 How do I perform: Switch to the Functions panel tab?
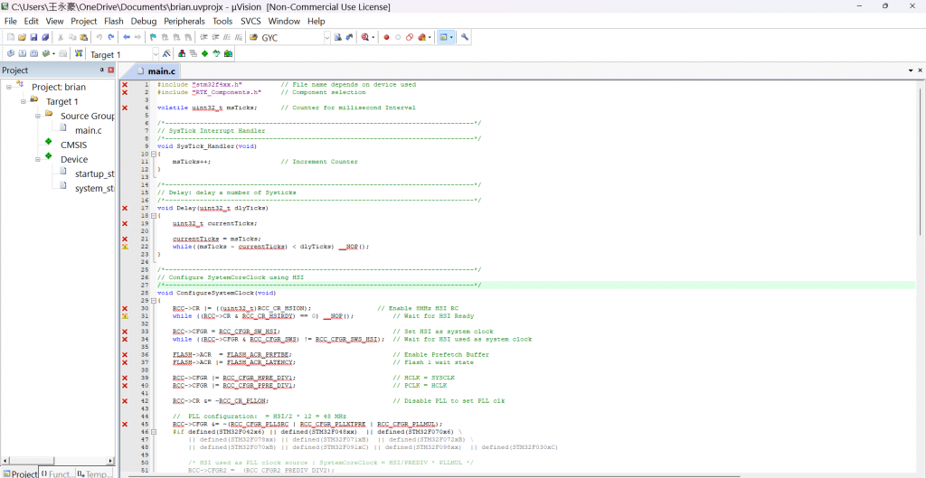[58, 473]
